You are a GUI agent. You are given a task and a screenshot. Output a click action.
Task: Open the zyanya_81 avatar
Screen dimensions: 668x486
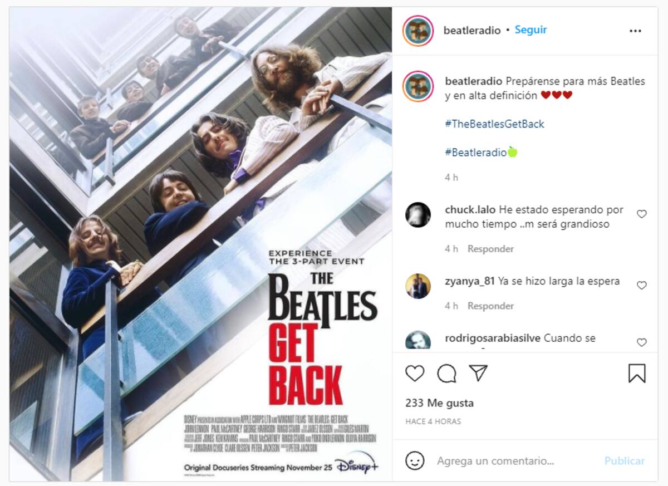point(418,286)
